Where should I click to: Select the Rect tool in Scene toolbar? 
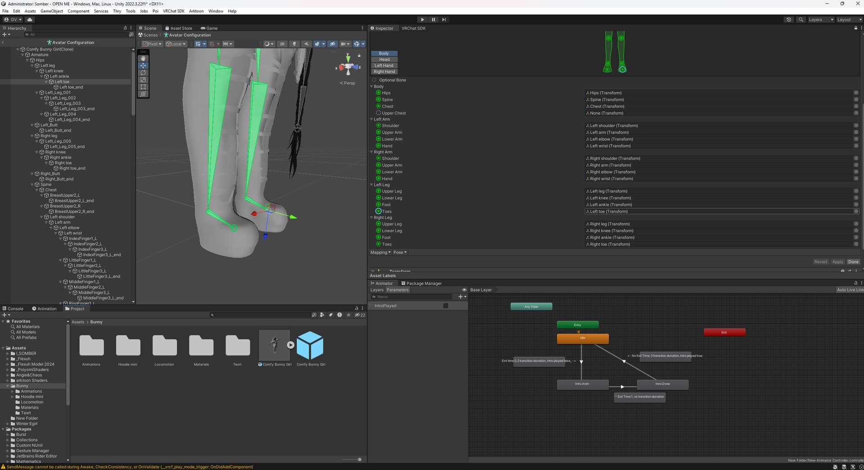(143, 87)
